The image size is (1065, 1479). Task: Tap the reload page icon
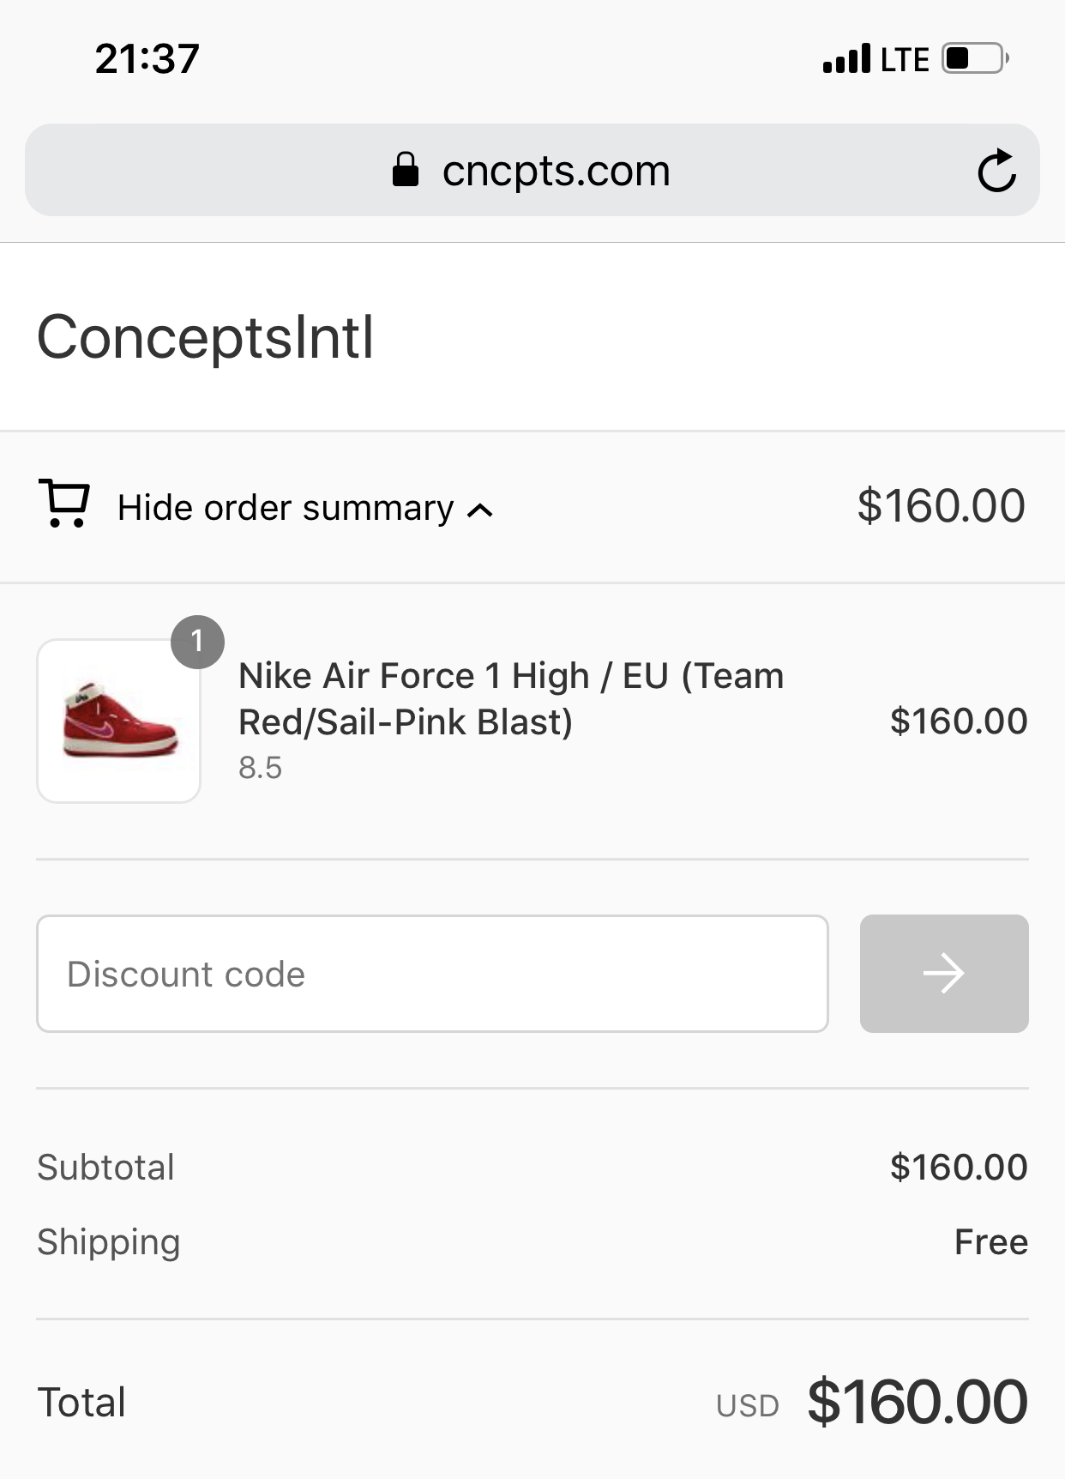pos(996,171)
